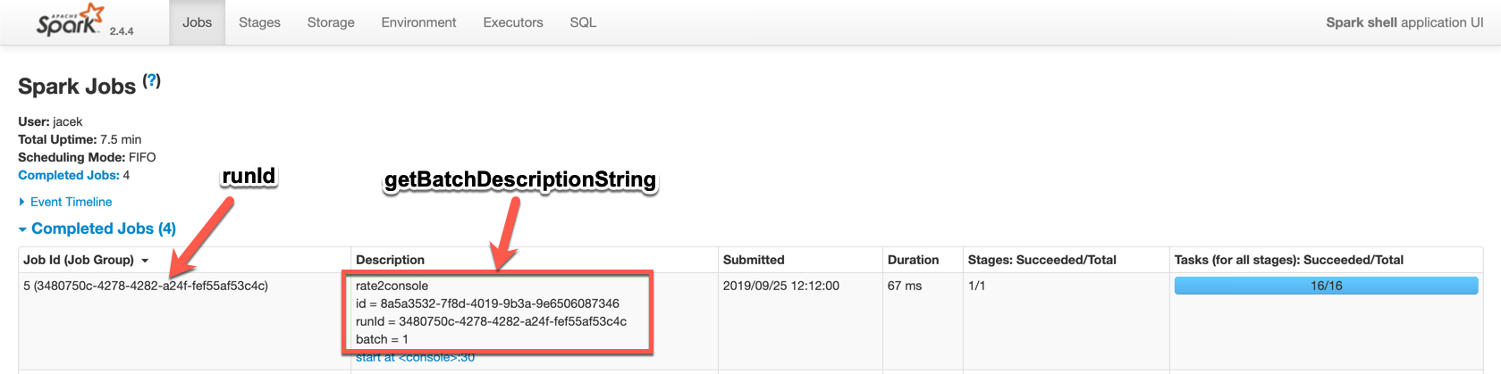This screenshot has height=374, width=1501.
Task: Open the 'start at <console>:30' job link
Action: [415, 358]
